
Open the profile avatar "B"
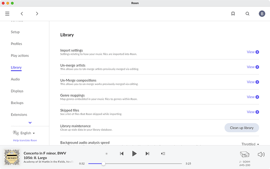(x=262, y=13)
